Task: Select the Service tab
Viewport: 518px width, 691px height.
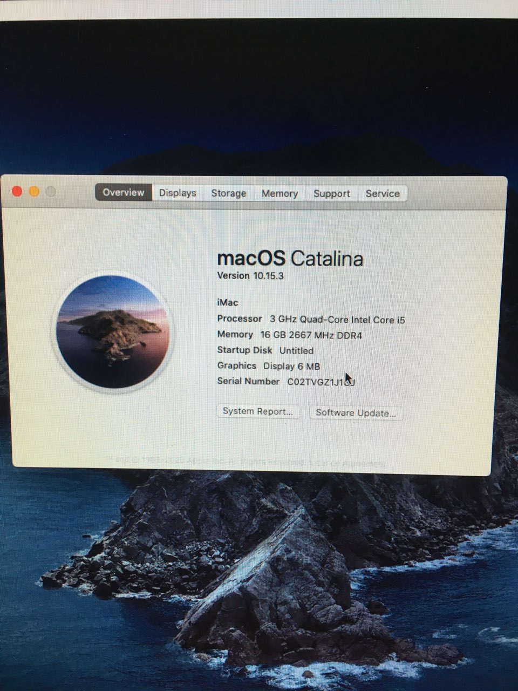Action: [383, 194]
